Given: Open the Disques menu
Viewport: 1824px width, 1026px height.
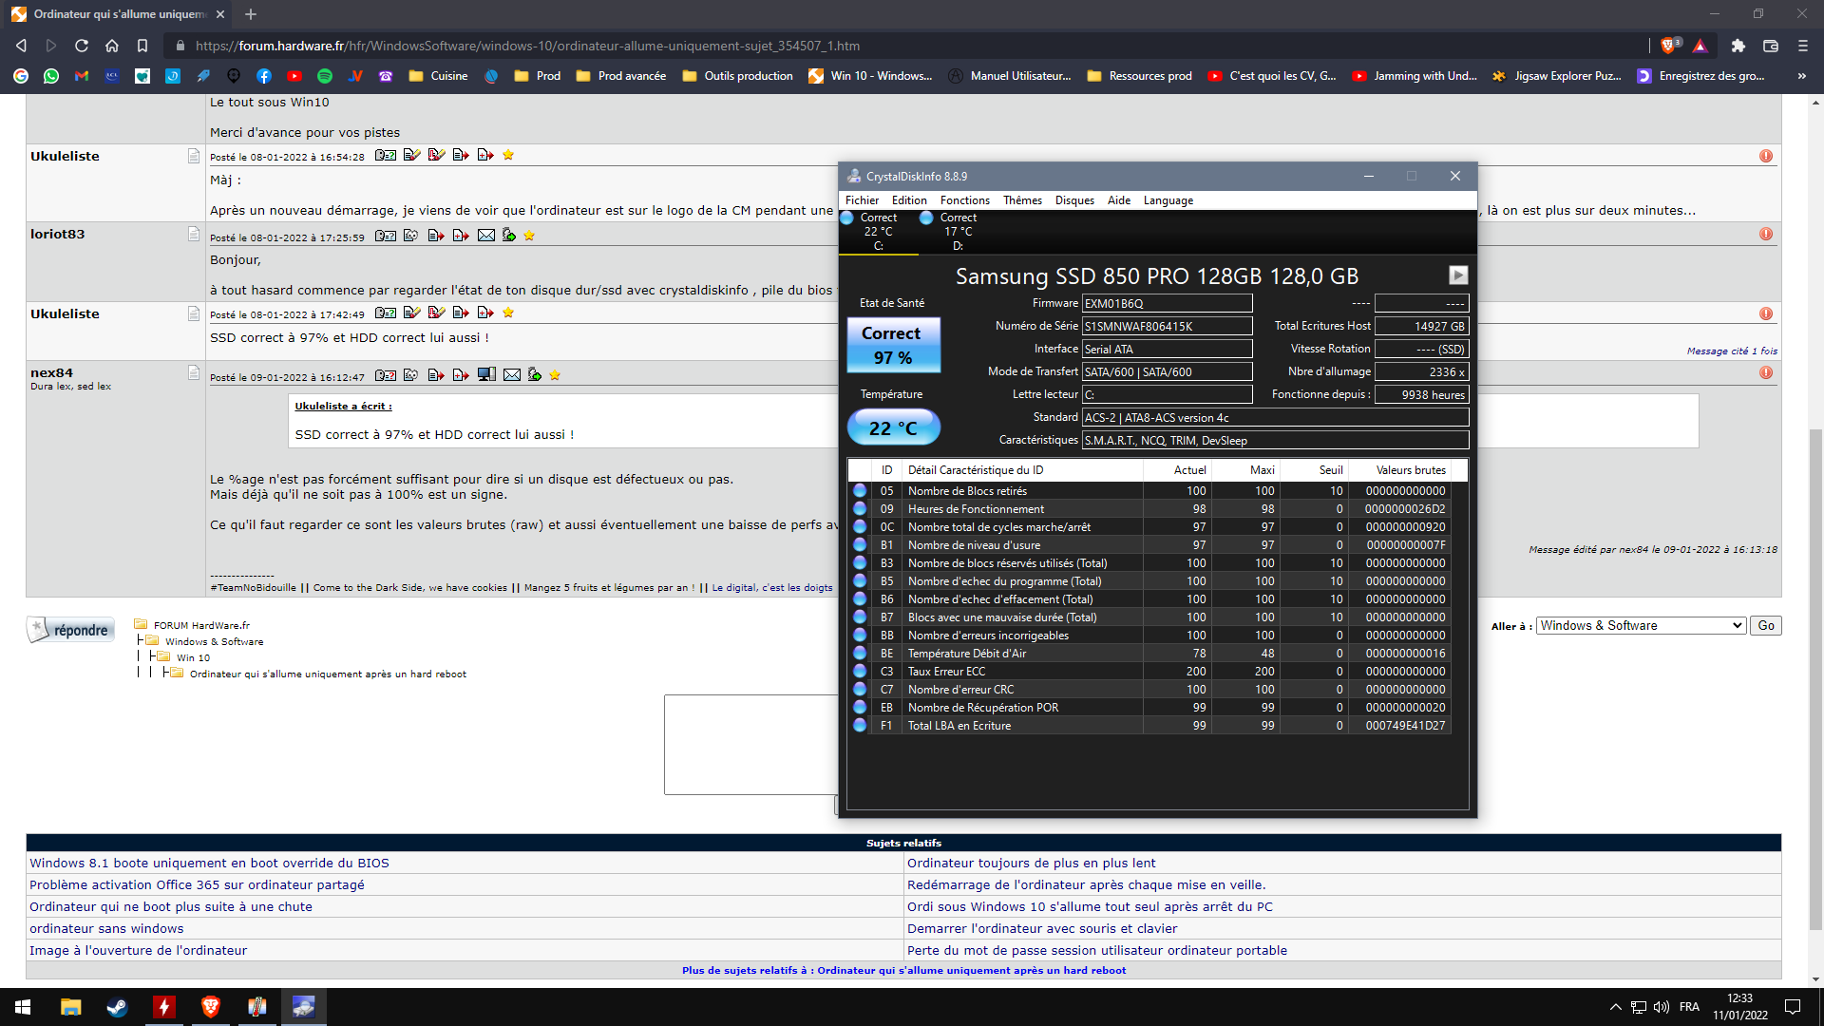Looking at the screenshot, I should point(1073,200).
